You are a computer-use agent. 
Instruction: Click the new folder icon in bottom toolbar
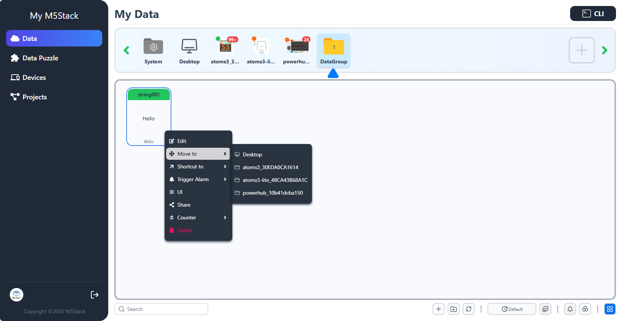[454, 309]
